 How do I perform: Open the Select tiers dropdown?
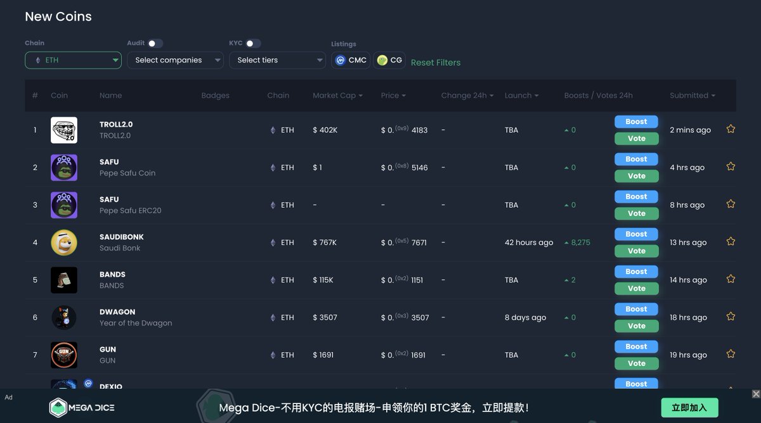coord(277,60)
